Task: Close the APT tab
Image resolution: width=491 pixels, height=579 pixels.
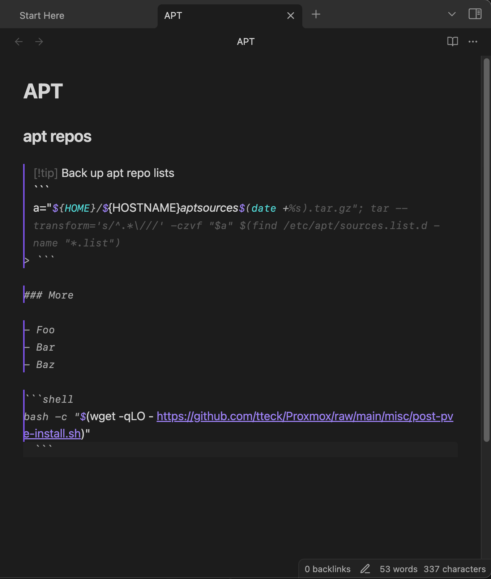Action: (x=290, y=16)
